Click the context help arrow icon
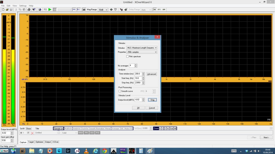This screenshot has width=275, height=154. (34, 10)
